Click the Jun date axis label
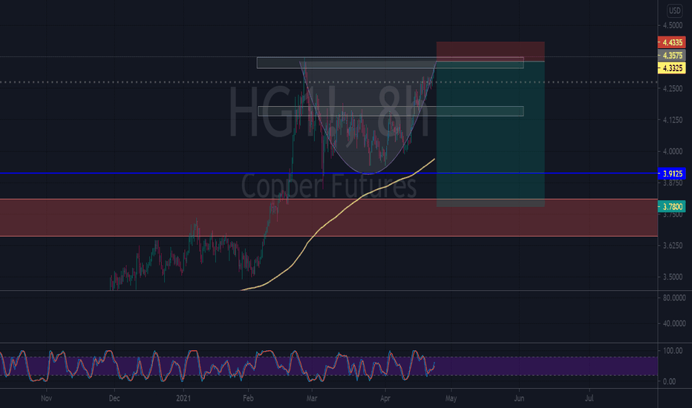 click(519, 398)
